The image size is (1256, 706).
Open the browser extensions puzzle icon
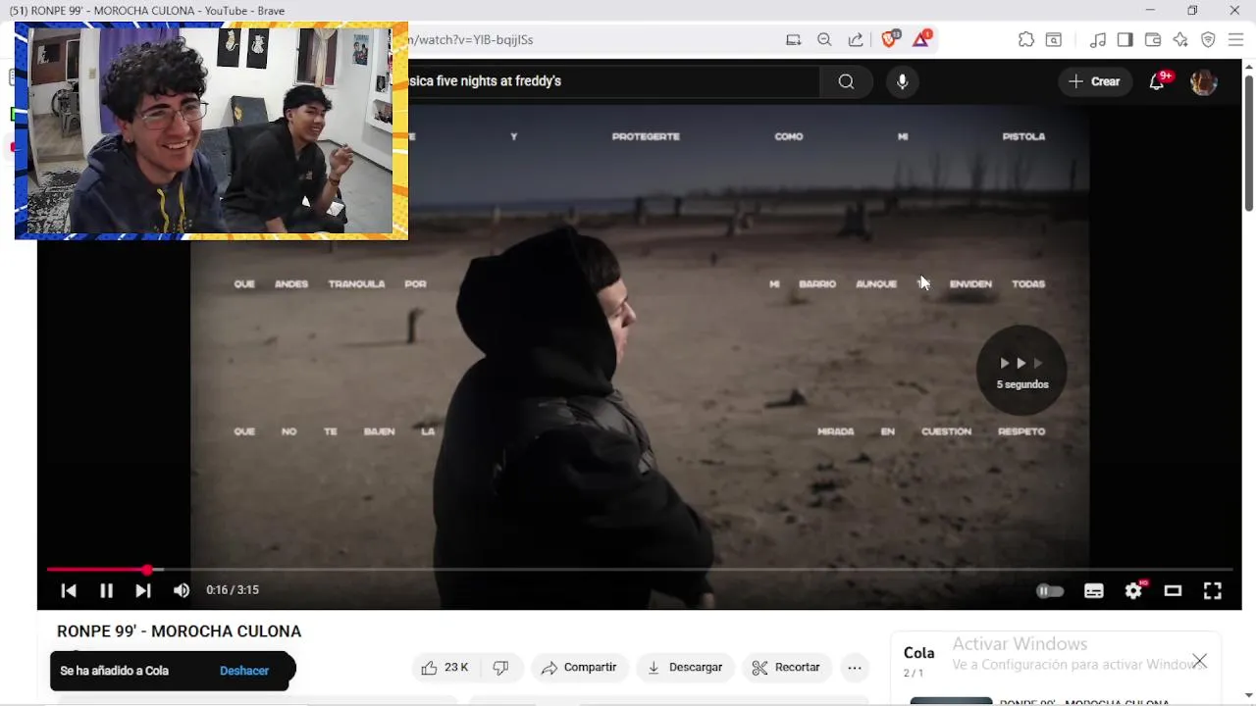[1026, 40]
